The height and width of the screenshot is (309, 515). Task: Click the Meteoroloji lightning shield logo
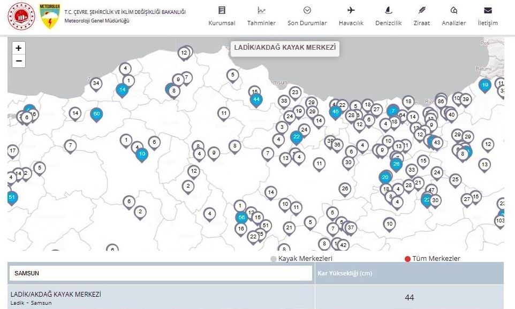pyautogui.click(x=50, y=16)
